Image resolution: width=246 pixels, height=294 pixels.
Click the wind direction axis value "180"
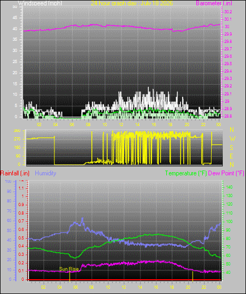[x=17, y=148]
